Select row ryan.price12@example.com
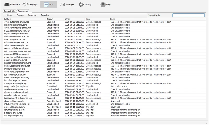This screenshot has width=209, height=125. pos(104,48)
